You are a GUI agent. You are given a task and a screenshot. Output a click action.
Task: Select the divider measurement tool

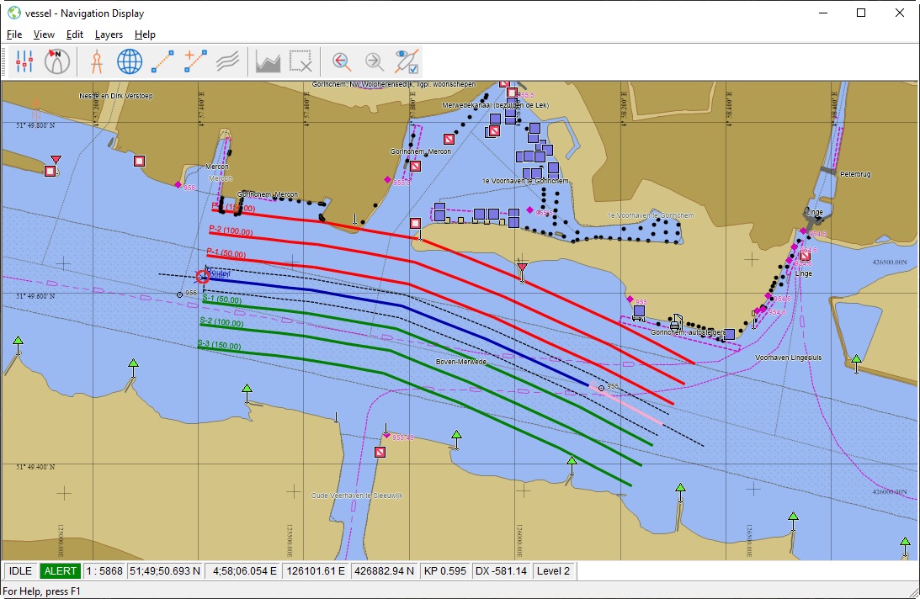97,61
